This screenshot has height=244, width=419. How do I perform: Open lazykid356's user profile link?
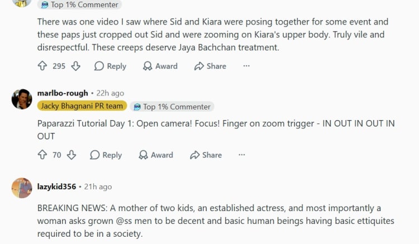click(x=56, y=186)
